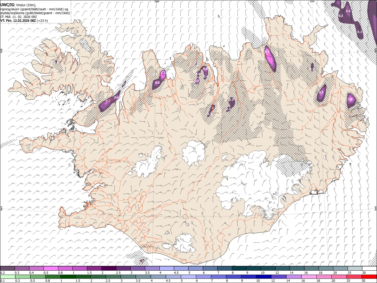Click 'Vindur (10m)' in the header

click(26, 5)
